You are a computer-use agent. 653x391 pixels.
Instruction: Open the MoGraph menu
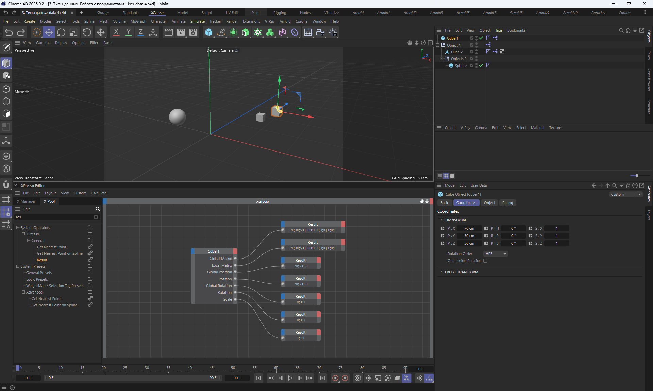tap(138, 21)
